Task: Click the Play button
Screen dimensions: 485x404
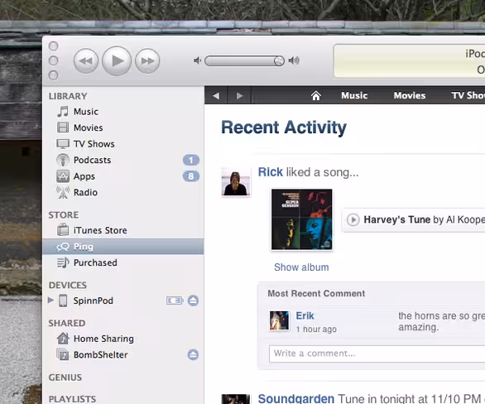Action: [x=117, y=61]
